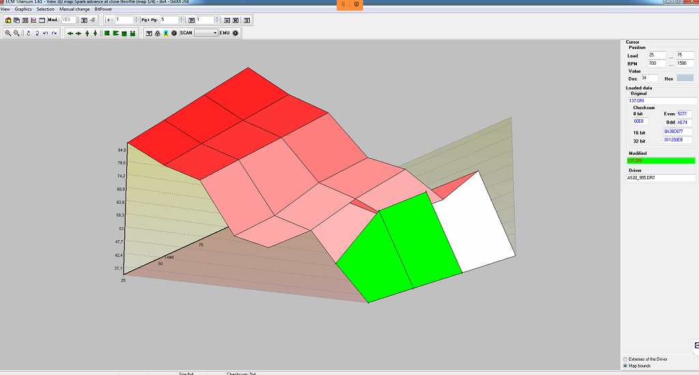The width and height of the screenshot is (699, 375).
Task: Move selection with green right arrow
Action: point(79,33)
